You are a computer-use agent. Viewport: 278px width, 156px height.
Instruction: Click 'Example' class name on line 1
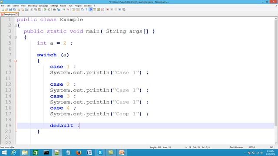pyautogui.click(x=71, y=19)
